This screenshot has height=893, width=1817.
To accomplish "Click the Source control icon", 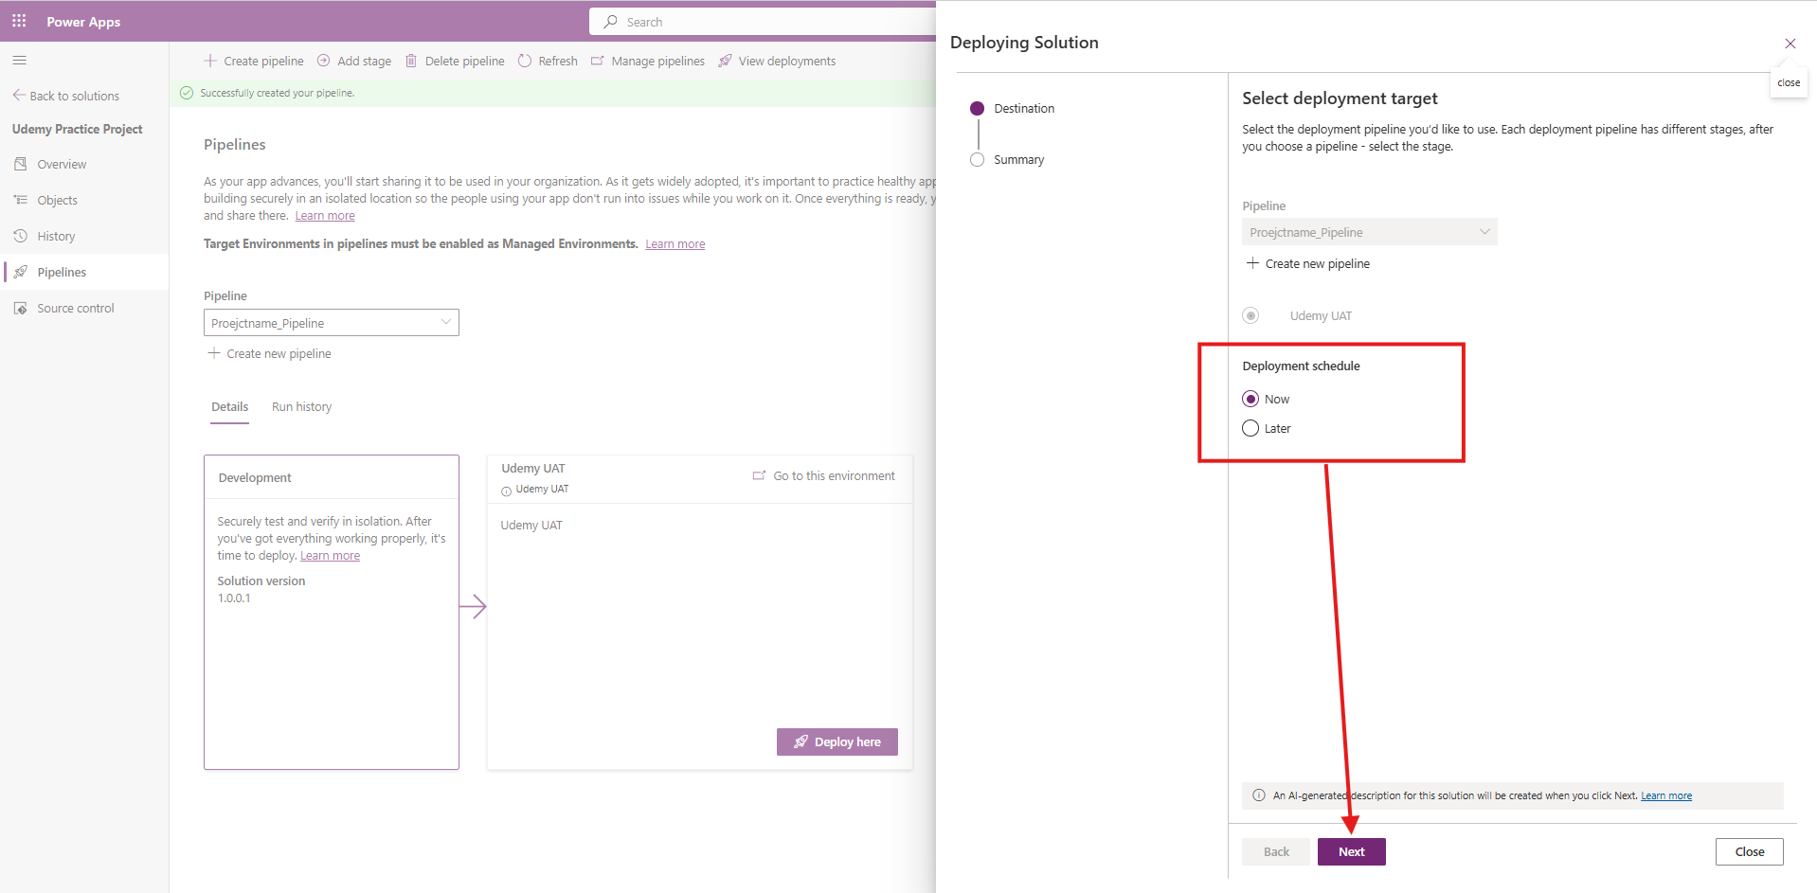I will pyautogui.click(x=21, y=308).
